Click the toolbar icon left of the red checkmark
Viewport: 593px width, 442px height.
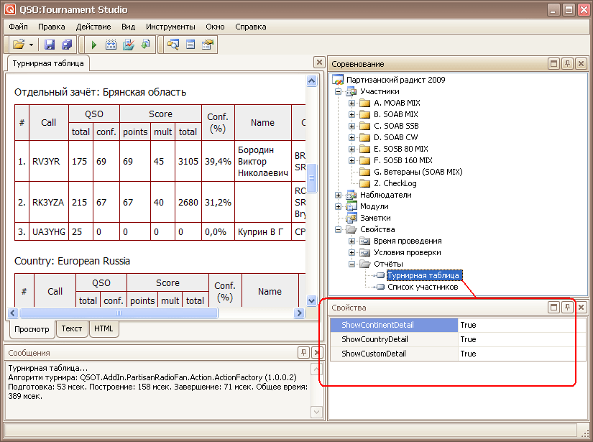coord(111,45)
